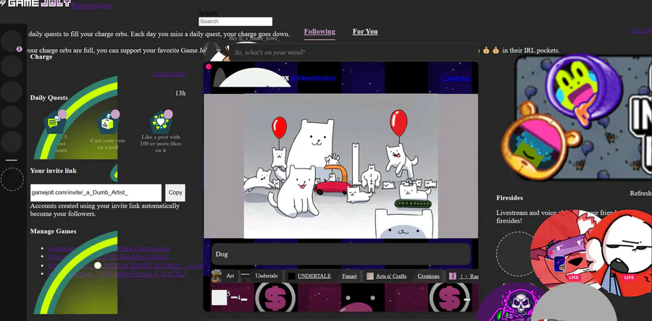Click the invite link text field
652x321 pixels.
tap(96, 193)
